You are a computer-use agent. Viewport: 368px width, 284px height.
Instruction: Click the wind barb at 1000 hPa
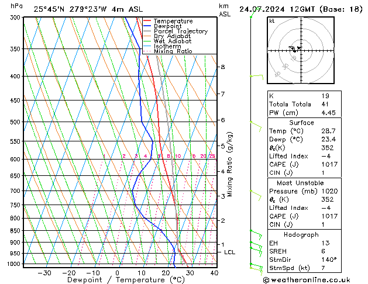pos(255,266)
